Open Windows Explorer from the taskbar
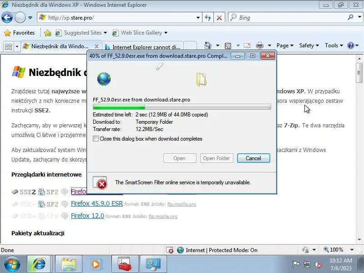This screenshot has height=273, width=364. point(69,264)
